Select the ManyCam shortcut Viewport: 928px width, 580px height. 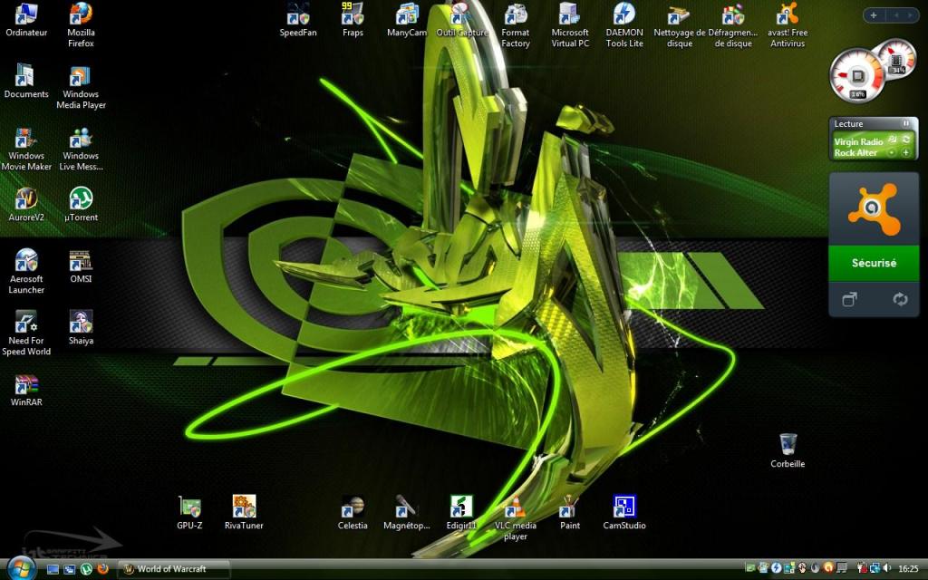[407, 20]
